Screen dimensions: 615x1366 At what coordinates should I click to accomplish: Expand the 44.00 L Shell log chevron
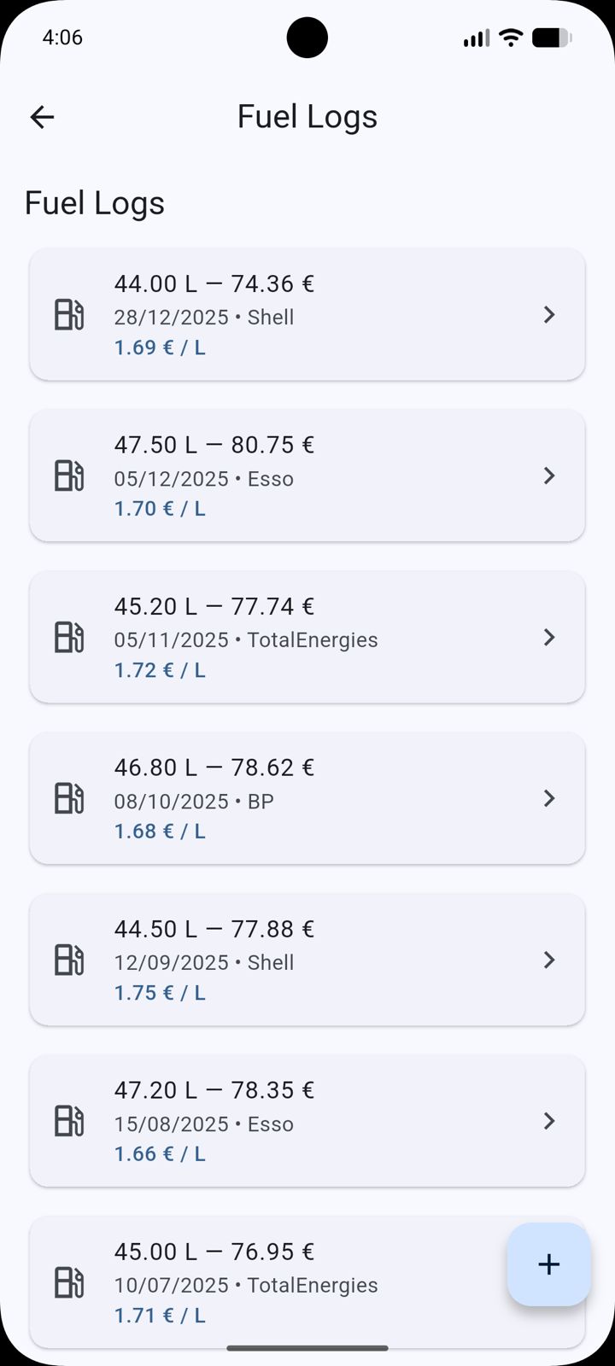tap(549, 314)
